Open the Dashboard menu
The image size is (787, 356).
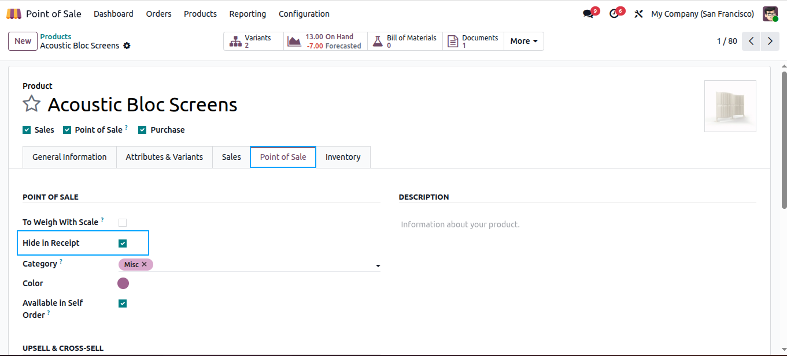pos(113,14)
